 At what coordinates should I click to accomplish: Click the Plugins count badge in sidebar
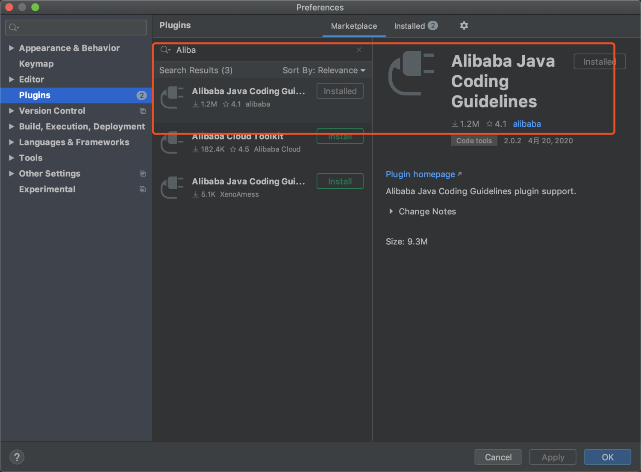pyautogui.click(x=141, y=95)
